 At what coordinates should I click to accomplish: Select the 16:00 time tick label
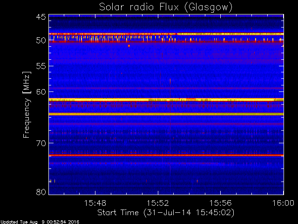(283, 203)
